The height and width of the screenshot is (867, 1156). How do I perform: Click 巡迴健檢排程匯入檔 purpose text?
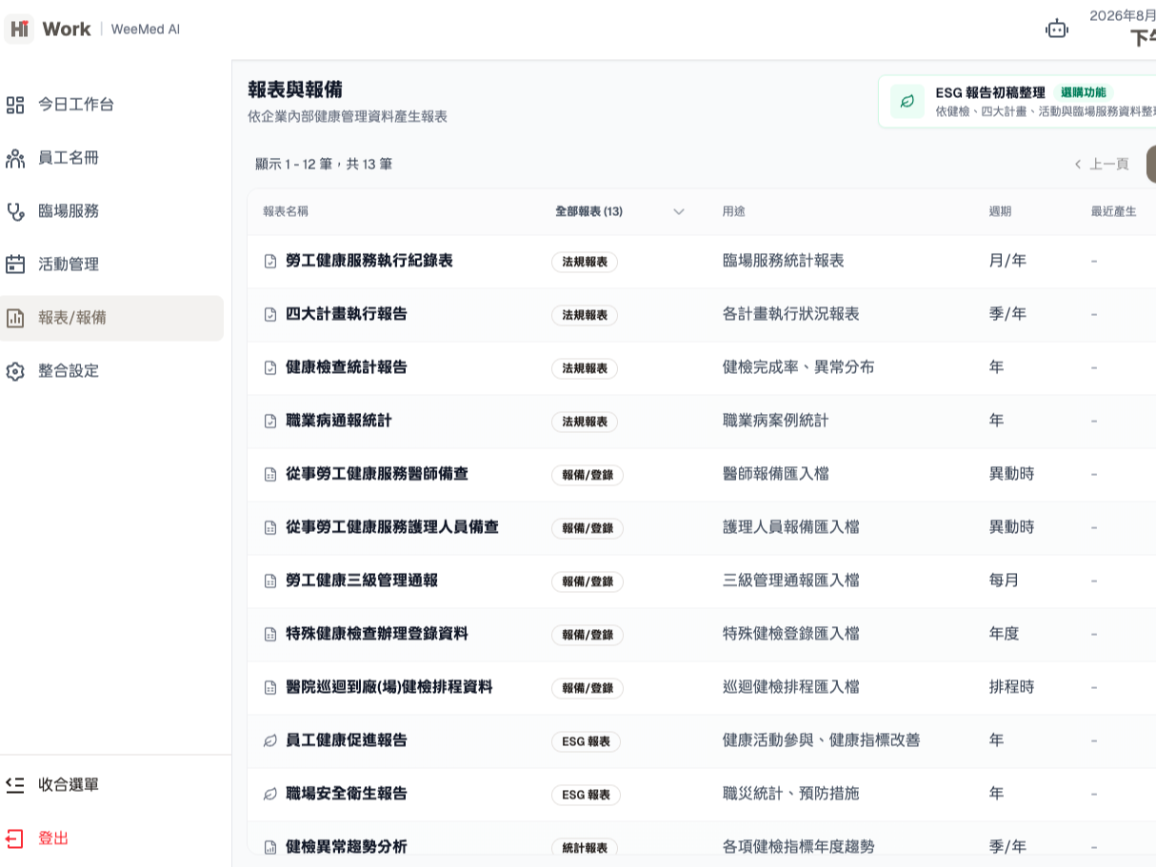(x=790, y=687)
